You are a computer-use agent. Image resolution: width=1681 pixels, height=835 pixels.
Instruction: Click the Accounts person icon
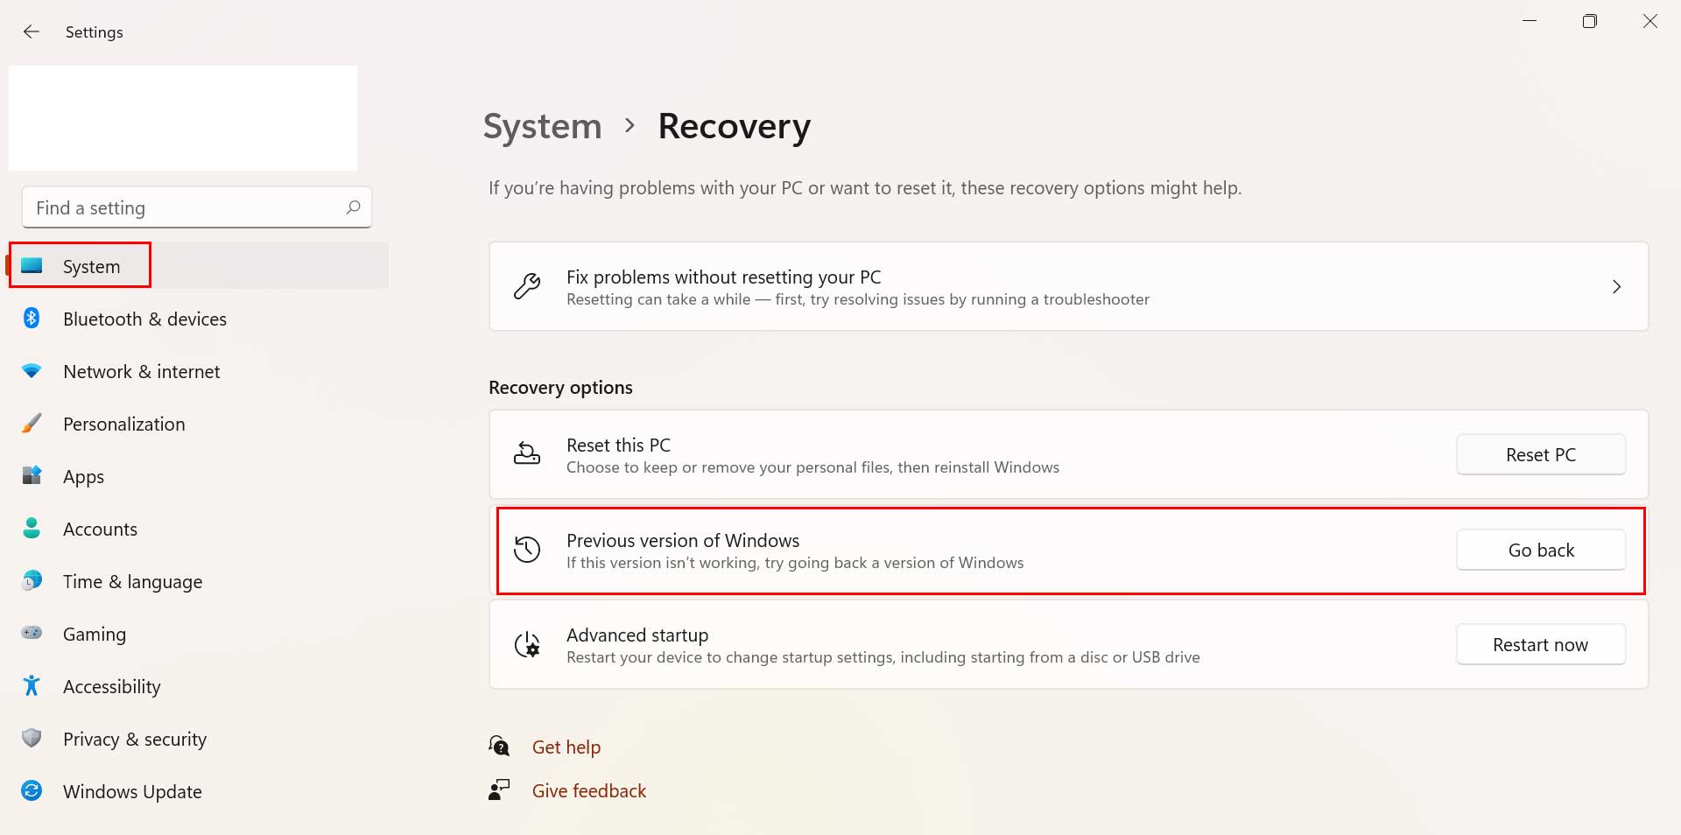point(32,529)
